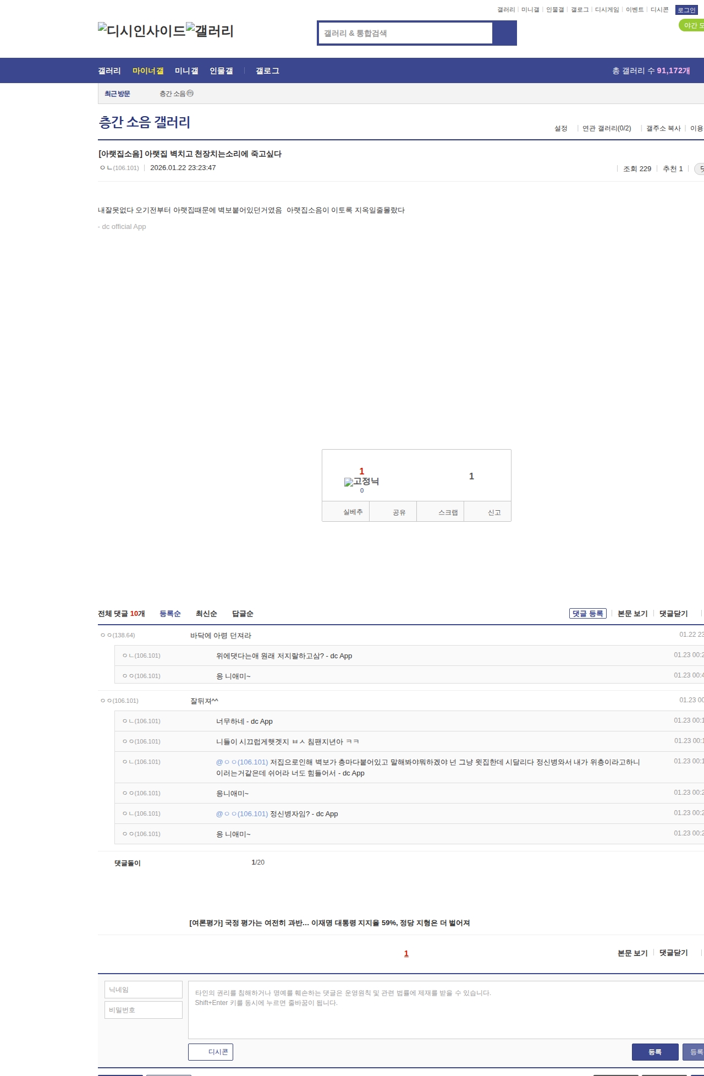Image resolution: width=704 pixels, height=1076 pixels.
Task: Click 본문 보기 next to 댓글 등록
Action: click(632, 614)
